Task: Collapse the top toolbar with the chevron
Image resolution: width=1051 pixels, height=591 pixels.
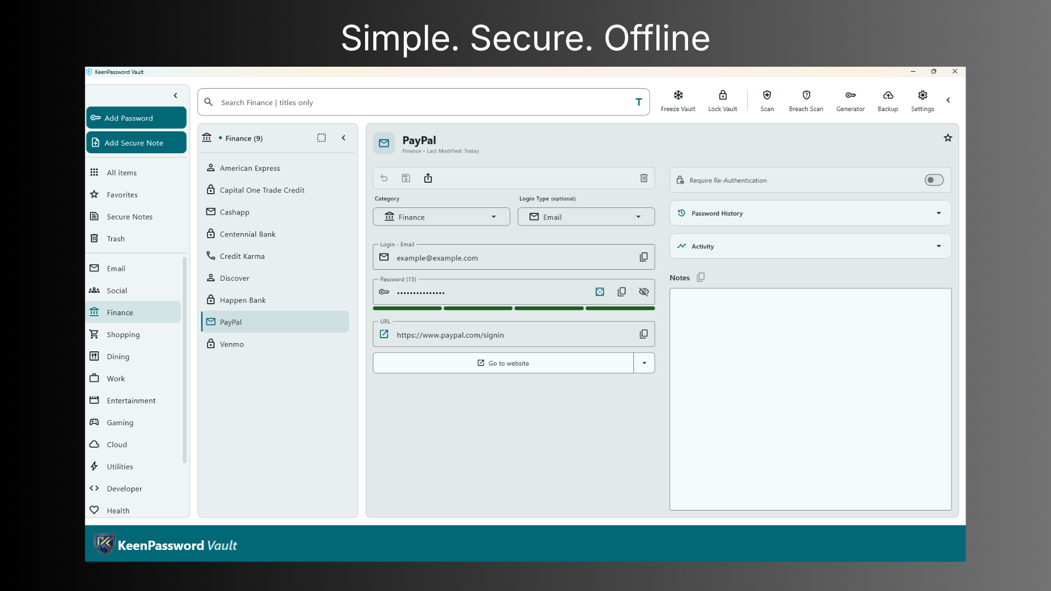Action: tap(948, 100)
